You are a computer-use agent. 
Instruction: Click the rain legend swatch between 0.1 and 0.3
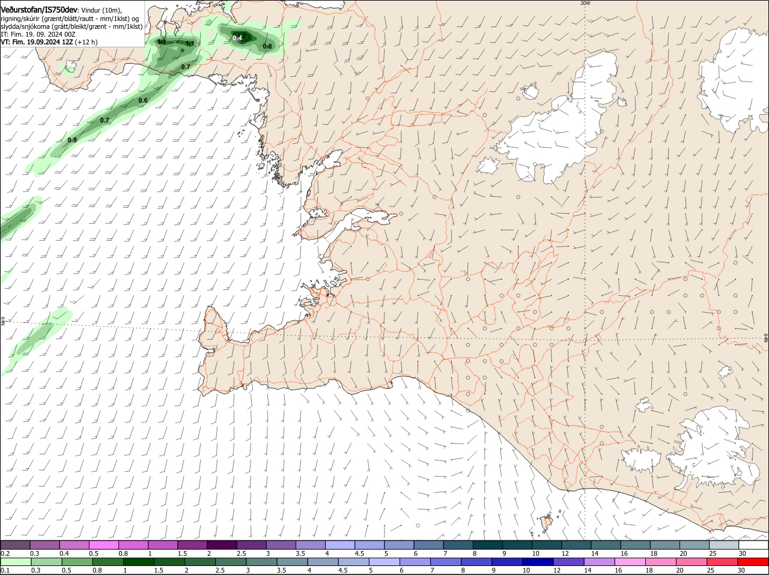(16, 562)
